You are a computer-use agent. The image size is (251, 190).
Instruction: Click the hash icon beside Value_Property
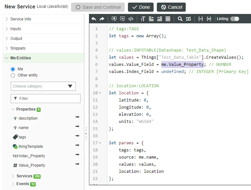click(15, 165)
